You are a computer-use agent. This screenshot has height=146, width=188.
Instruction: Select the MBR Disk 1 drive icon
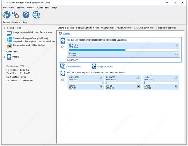coord(63,41)
